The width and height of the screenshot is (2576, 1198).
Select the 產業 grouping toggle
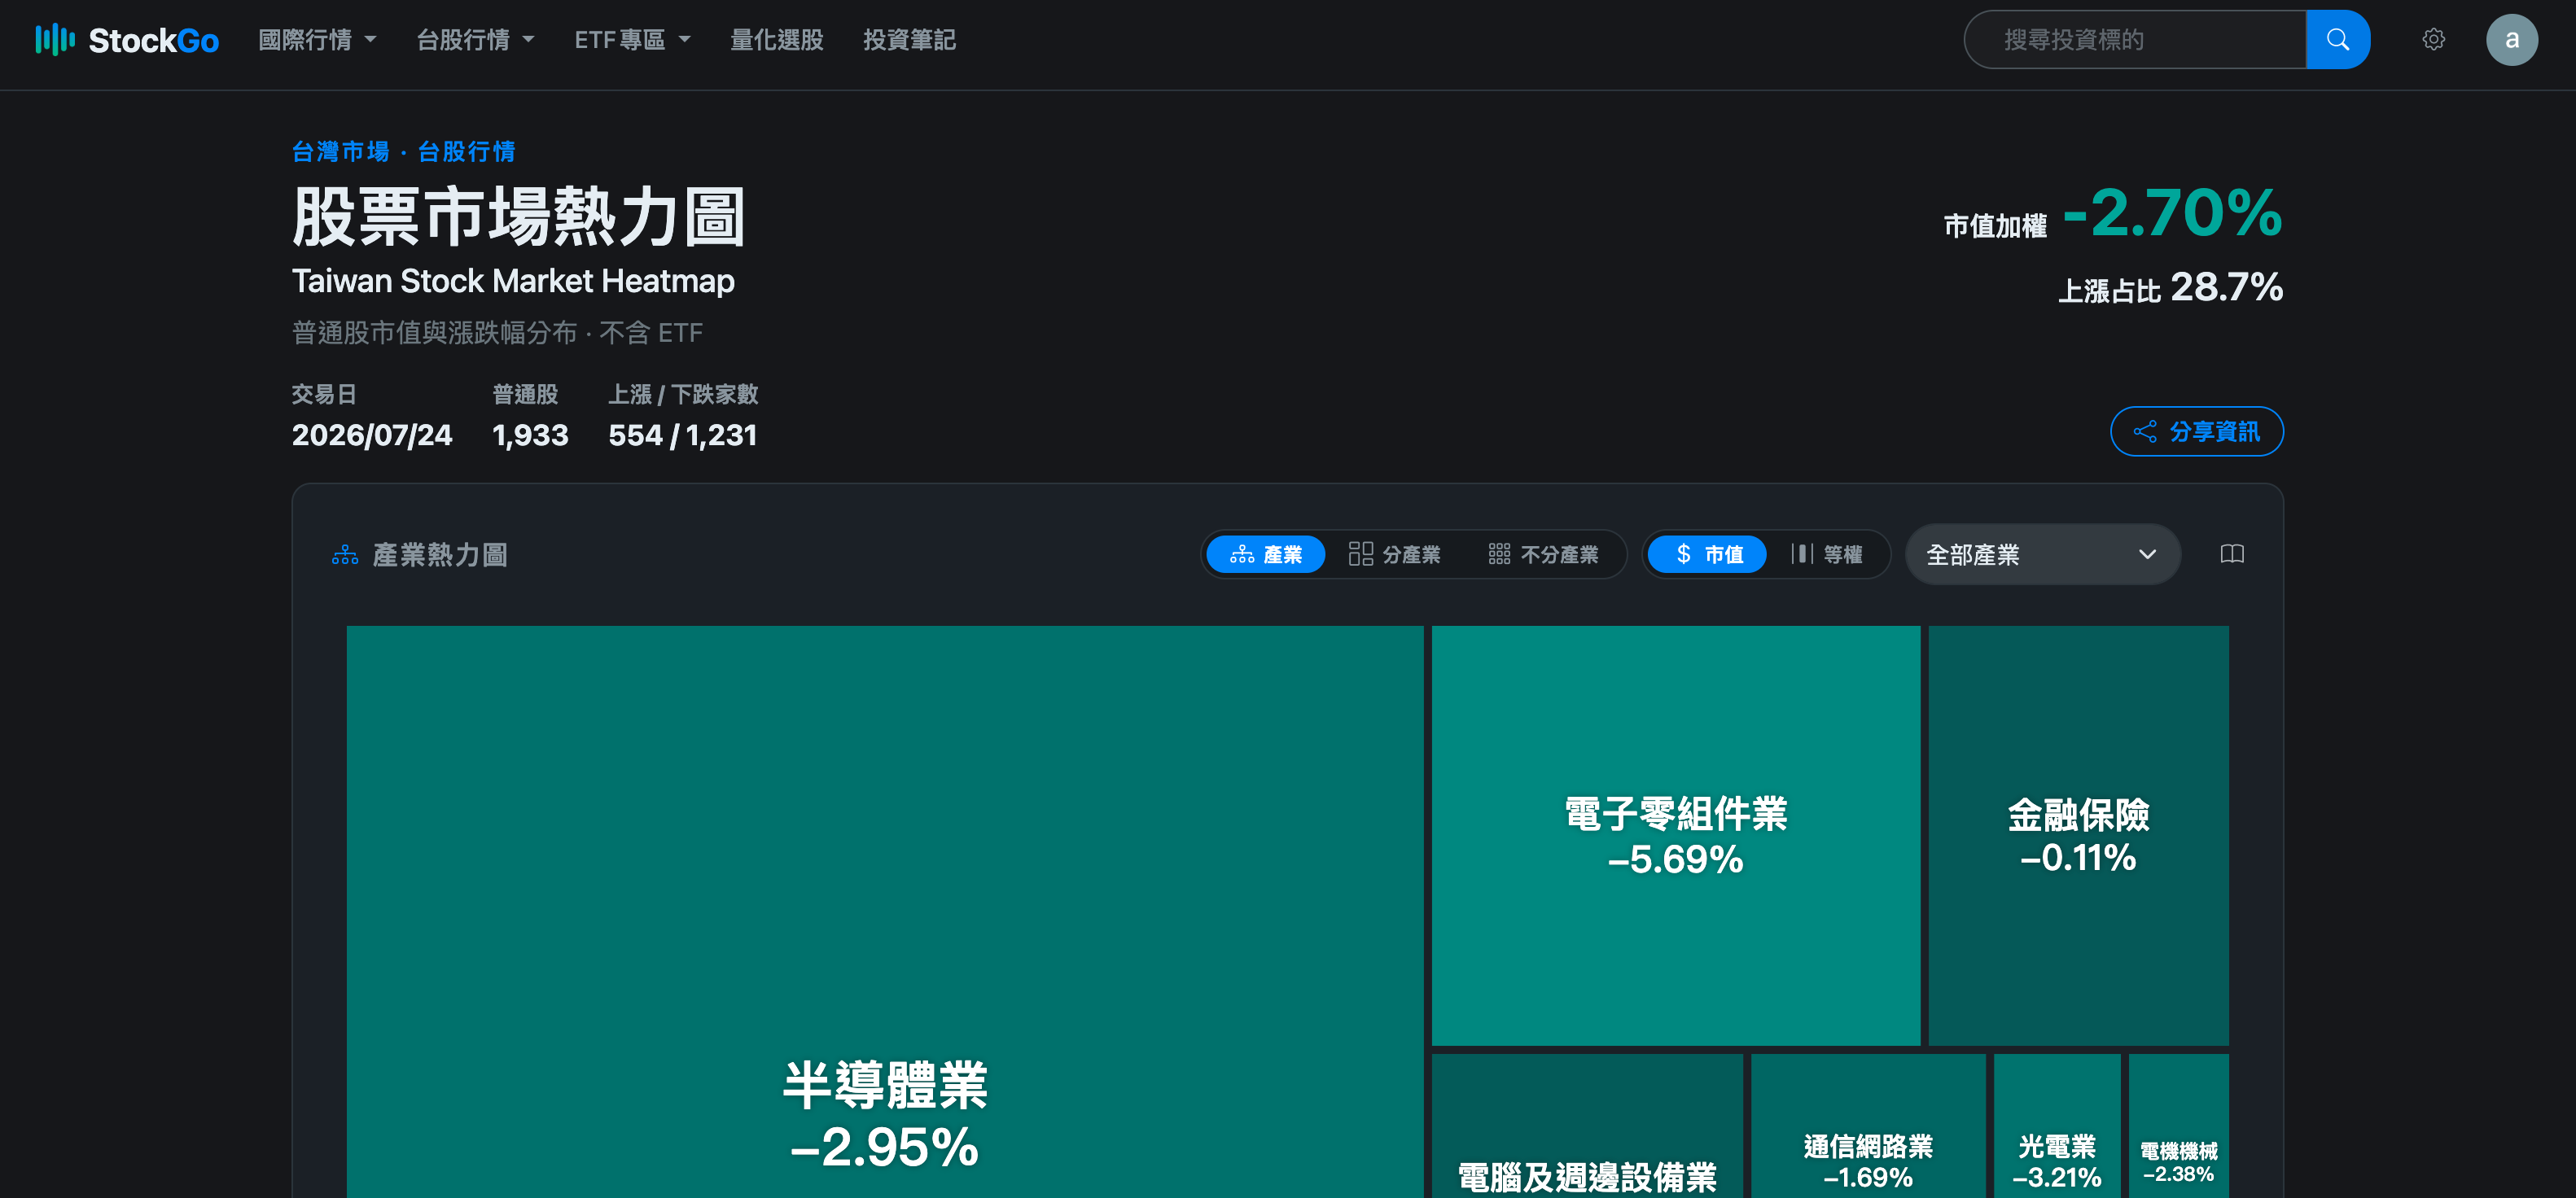pyautogui.click(x=1265, y=554)
